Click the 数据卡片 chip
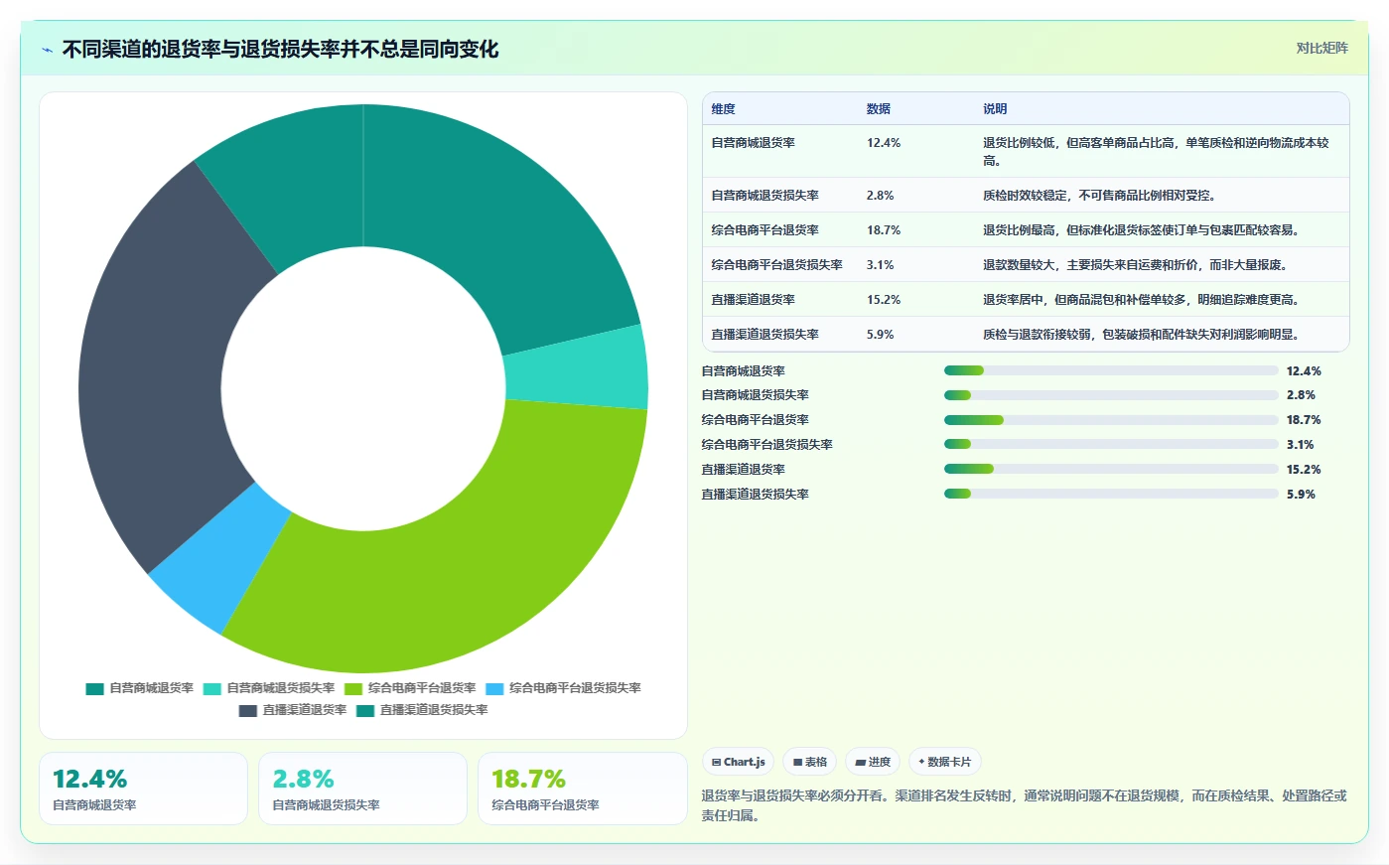1389x865 pixels. pyautogui.click(x=945, y=762)
